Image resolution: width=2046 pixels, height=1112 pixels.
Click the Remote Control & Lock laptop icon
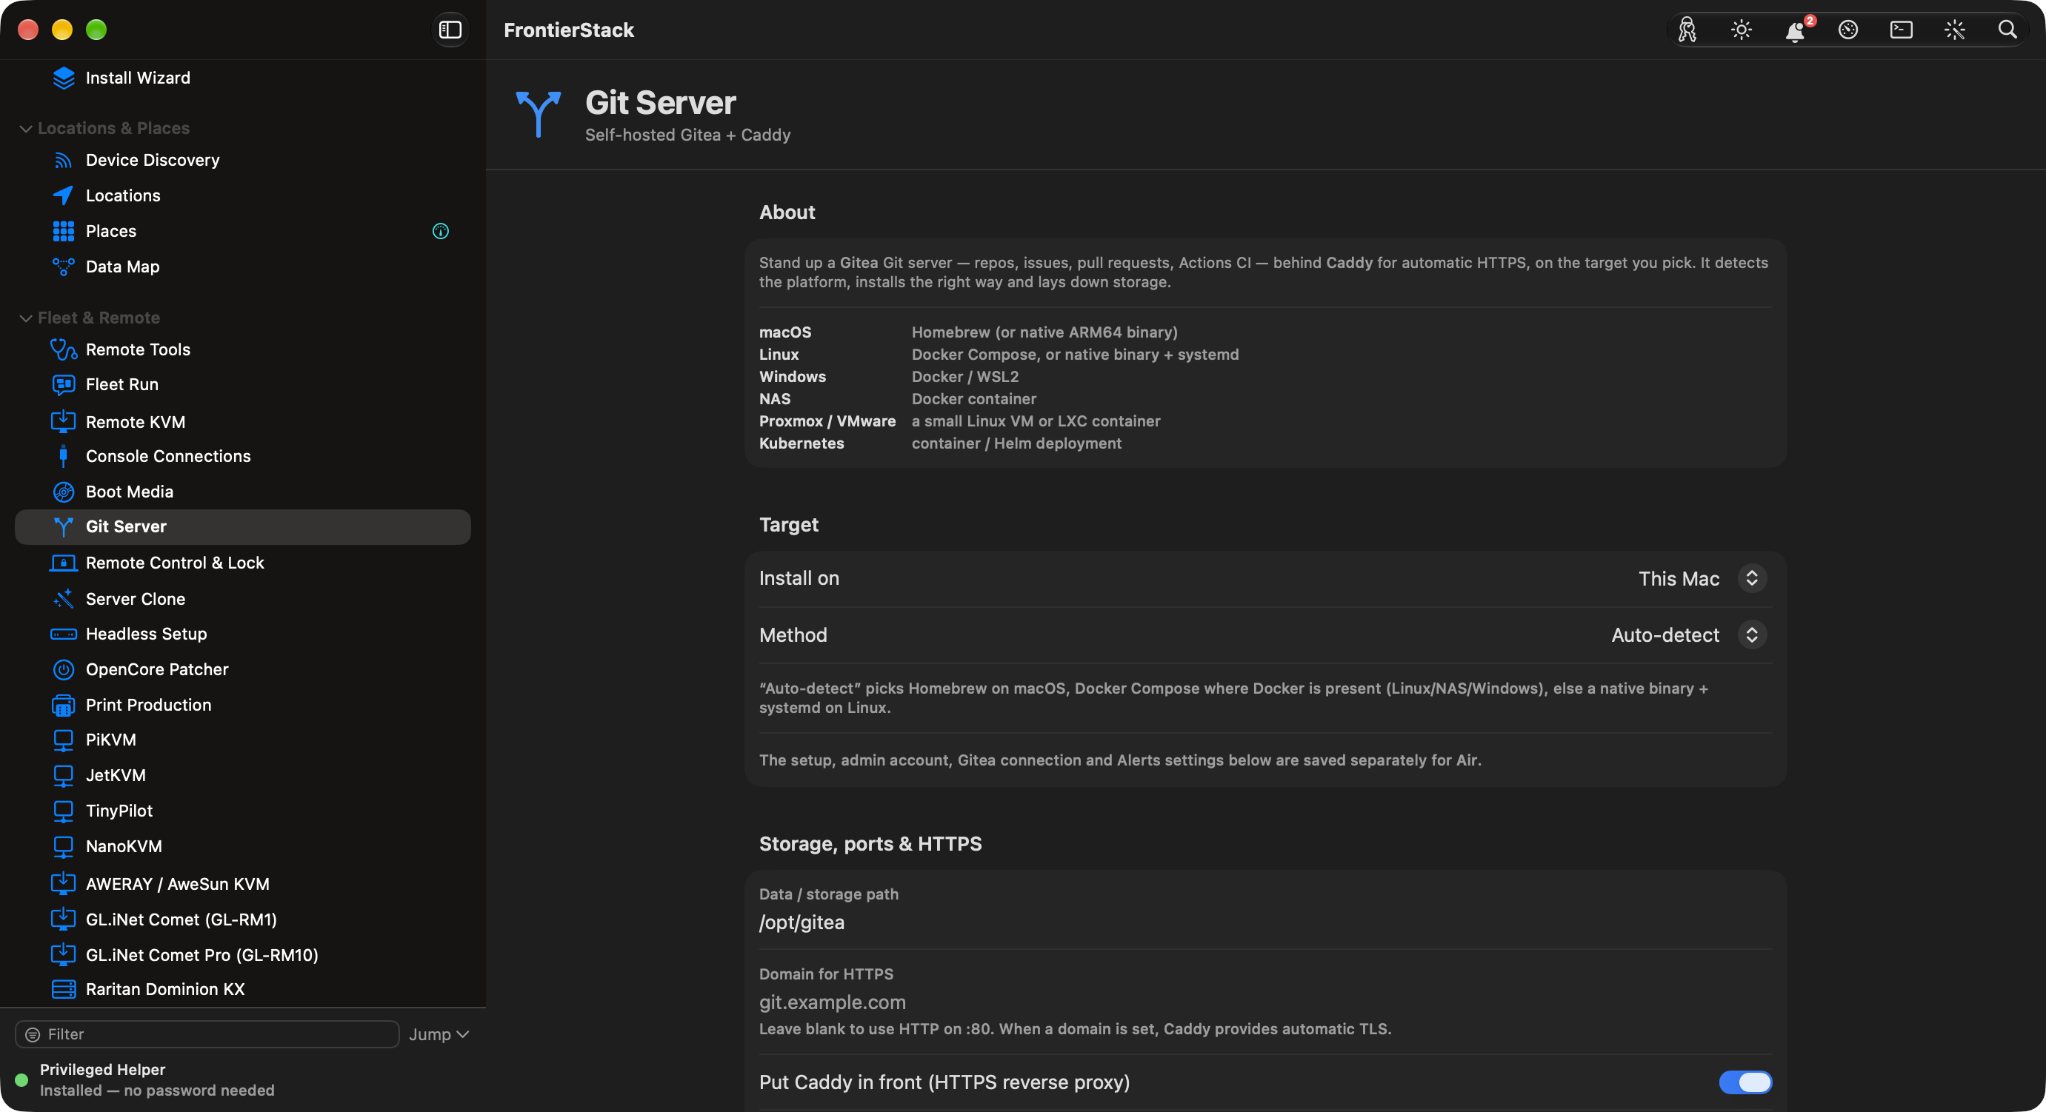coord(64,563)
